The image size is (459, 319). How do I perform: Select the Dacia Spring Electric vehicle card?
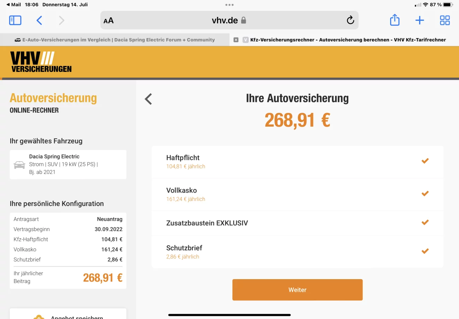coord(68,164)
